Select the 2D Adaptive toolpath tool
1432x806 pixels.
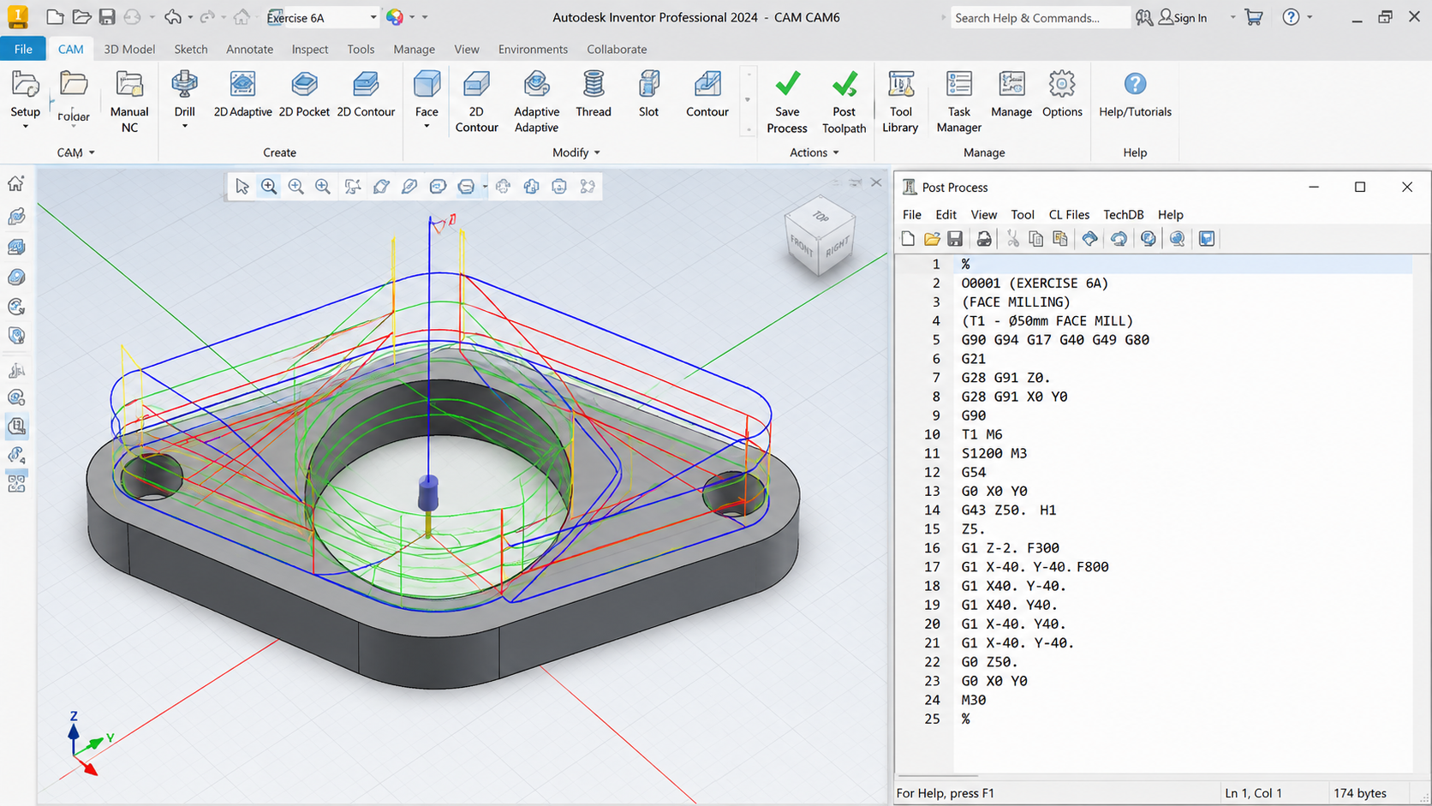coord(242,95)
